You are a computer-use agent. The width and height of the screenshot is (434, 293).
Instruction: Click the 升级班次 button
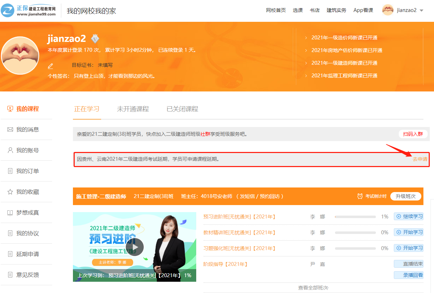point(405,196)
